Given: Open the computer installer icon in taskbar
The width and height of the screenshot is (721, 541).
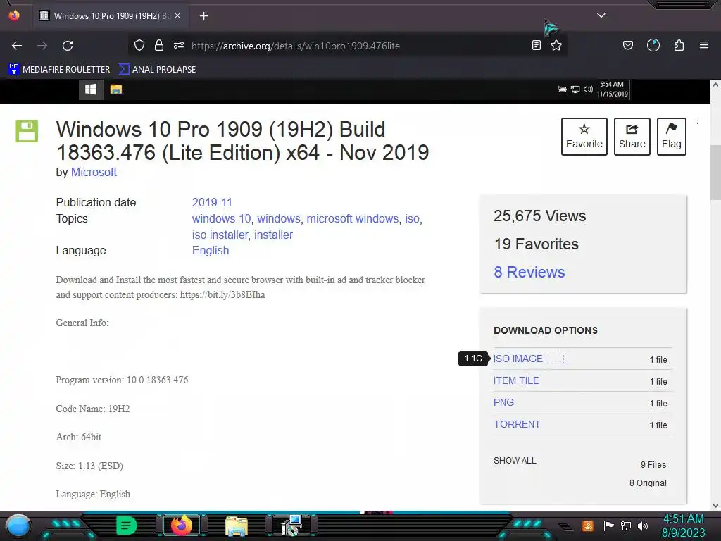Looking at the screenshot, I should point(291,526).
